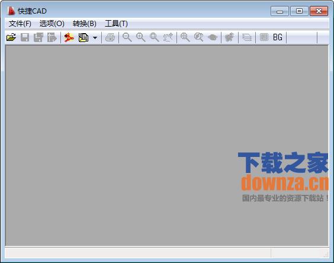Screen dimensions: 334x263
Task: Click the Zoom Extents magnifier icon
Action: (x=185, y=37)
